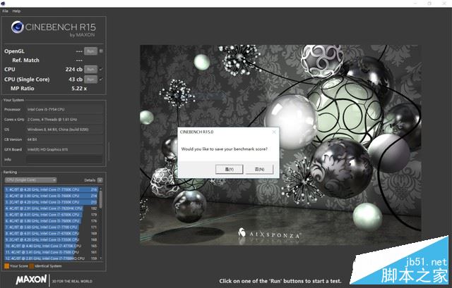
Task: Select ranking entry 11 Core i5-7500
Action: tap(52, 252)
